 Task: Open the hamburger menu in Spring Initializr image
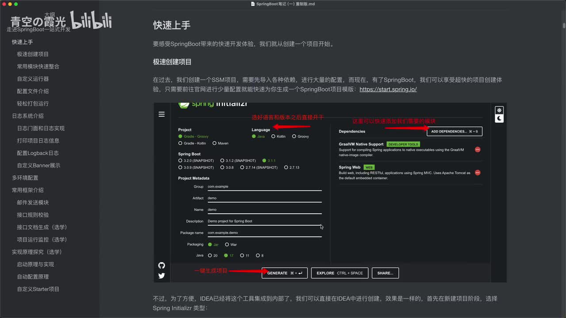click(x=161, y=114)
